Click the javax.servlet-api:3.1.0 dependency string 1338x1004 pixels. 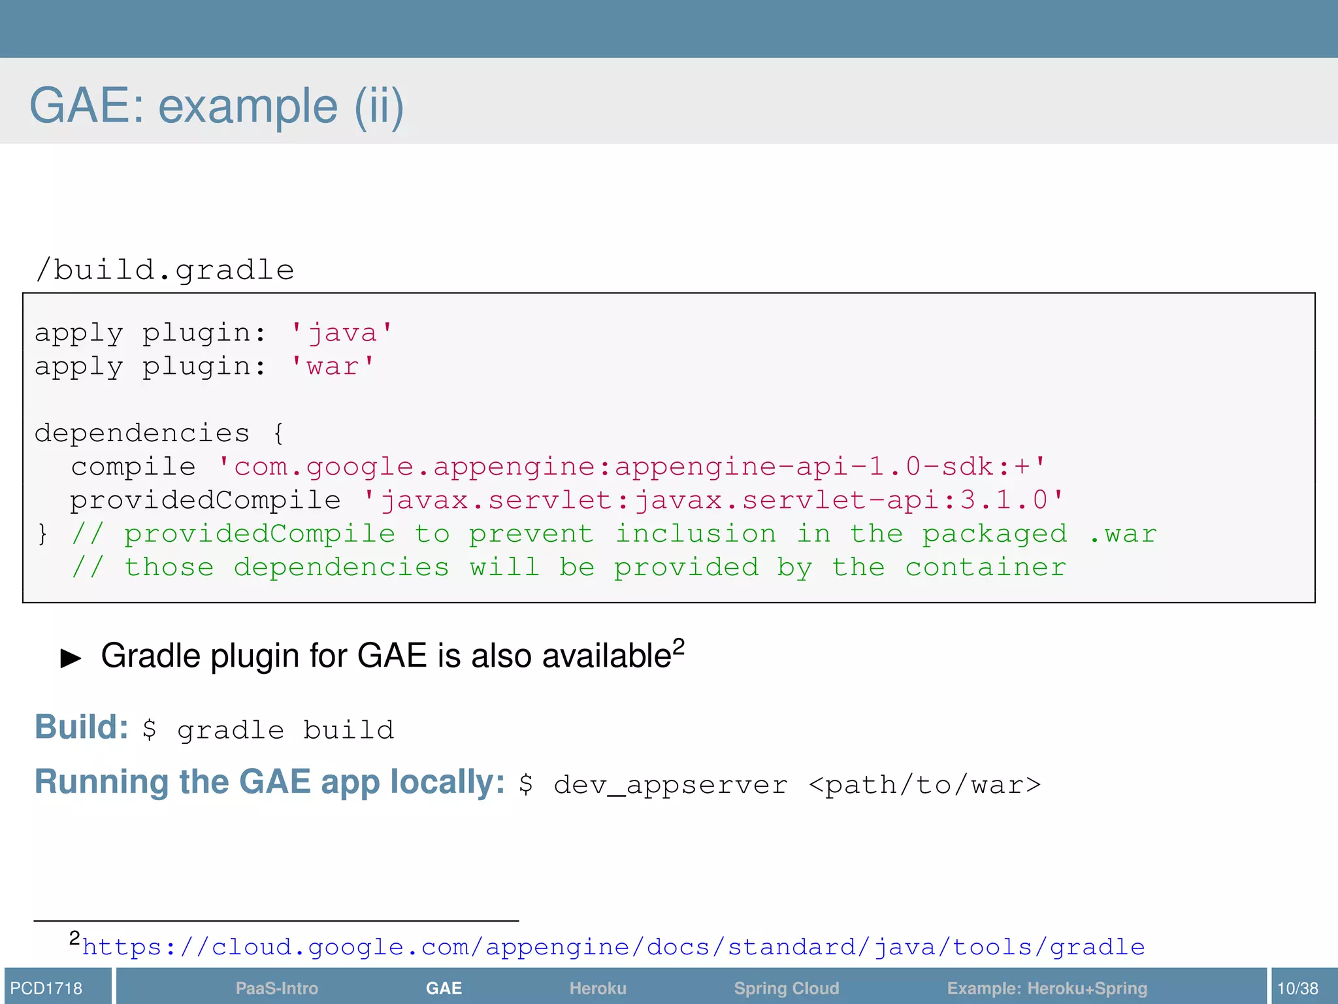(x=713, y=500)
